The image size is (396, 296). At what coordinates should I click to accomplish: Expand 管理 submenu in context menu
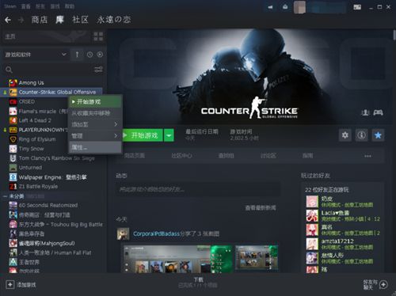click(95, 136)
